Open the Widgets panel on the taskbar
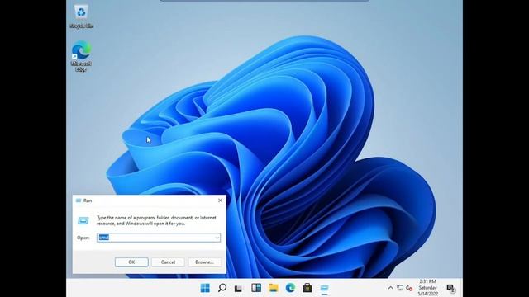Viewport: 529px width, 297px height. (x=256, y=288)
